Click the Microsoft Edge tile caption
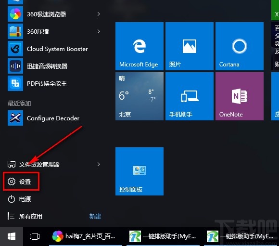This screenshot has height=246, width=279. [139, 65]
